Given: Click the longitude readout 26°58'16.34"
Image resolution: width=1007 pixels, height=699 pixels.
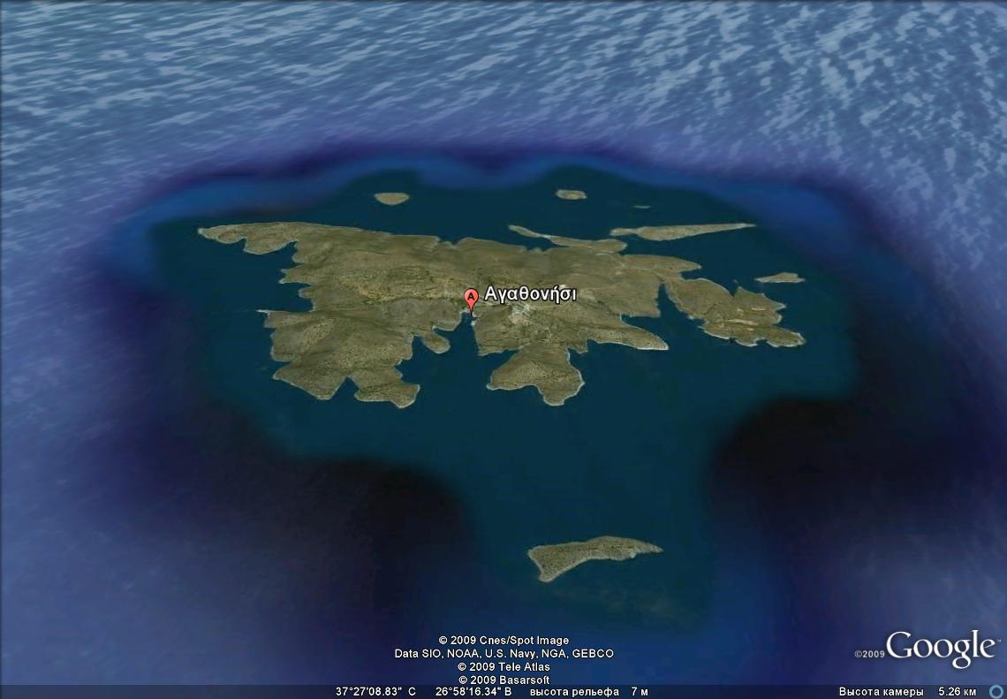Looking at the screenshot, I should [x=473, y=691].
